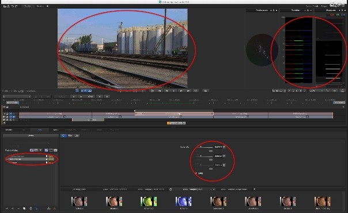Image resolution: width=348 pixels, height=213 pixels.
Task: Click the RGB Parade analysis panel header
Action: pyautogui.click(x=297, y=10)
